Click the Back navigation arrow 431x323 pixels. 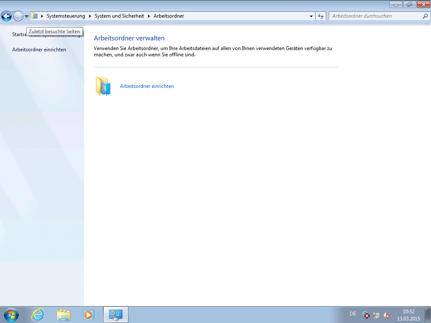(7, 16)
